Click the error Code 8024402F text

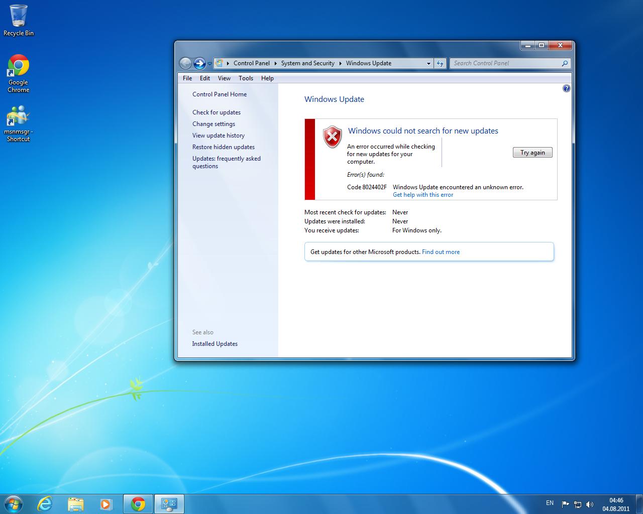pyautogui.click(x=367, y=187)
